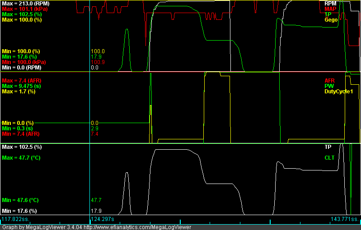This screenshot has width=361, height=230.
Task: Click the Max = 213.0 (RPM) readout
Action: 26,3
